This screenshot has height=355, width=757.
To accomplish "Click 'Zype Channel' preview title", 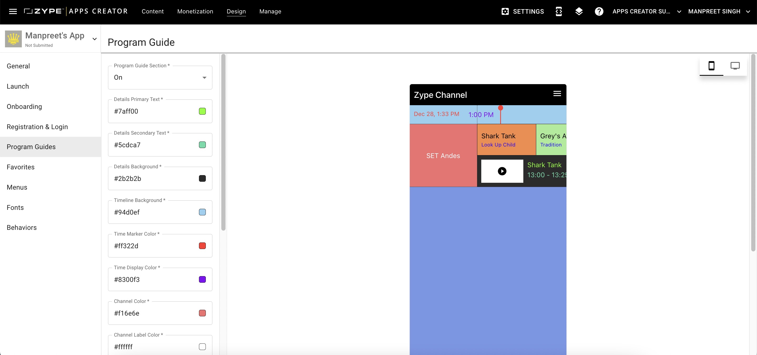I will [440, 95].
